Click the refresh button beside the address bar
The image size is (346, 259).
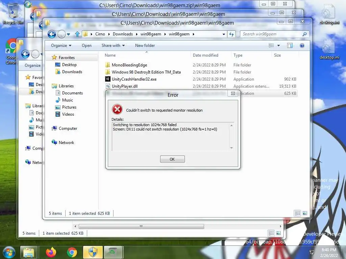[231, 34]
